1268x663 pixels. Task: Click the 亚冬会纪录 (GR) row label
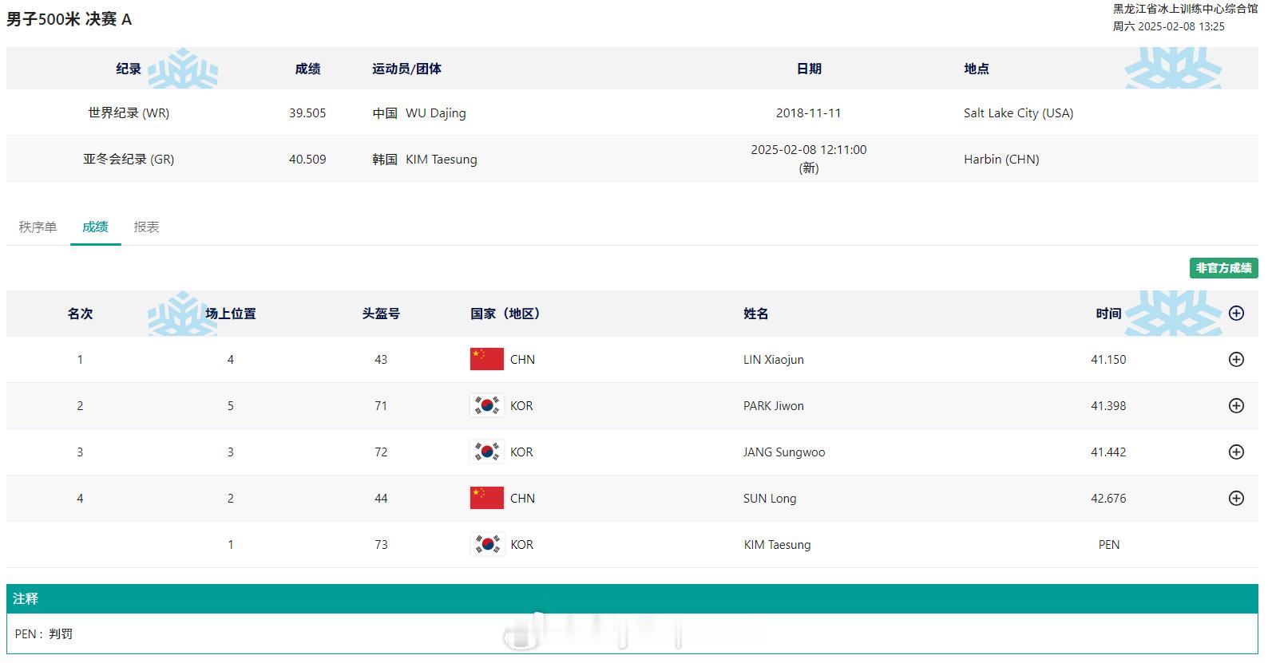click(x=129, y=160)
